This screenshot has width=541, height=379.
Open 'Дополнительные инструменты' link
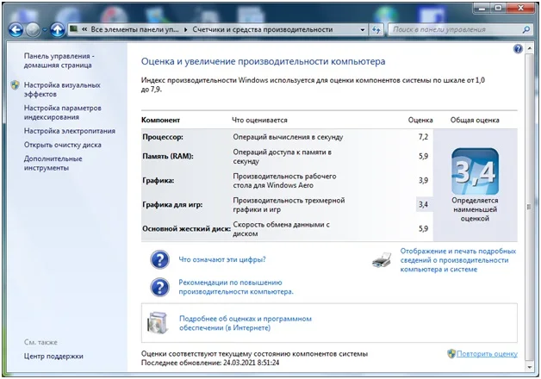[53, 163]
